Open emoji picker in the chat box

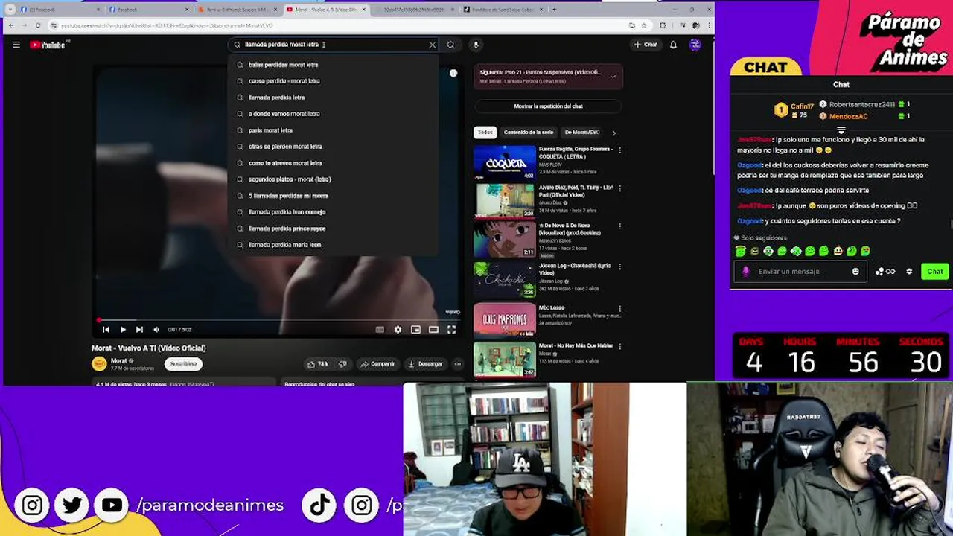coord(855,272)
